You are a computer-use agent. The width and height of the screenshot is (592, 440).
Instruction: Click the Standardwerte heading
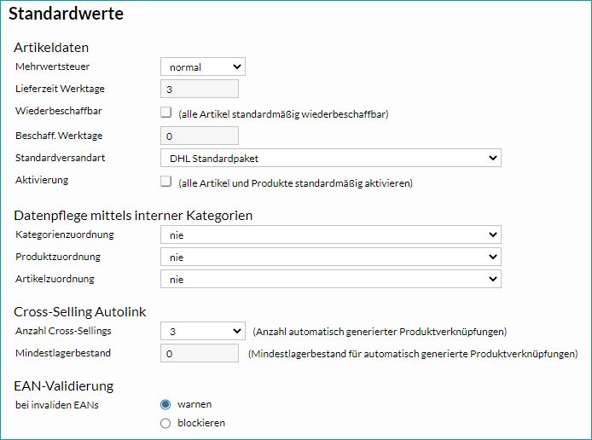pos(66,14)
